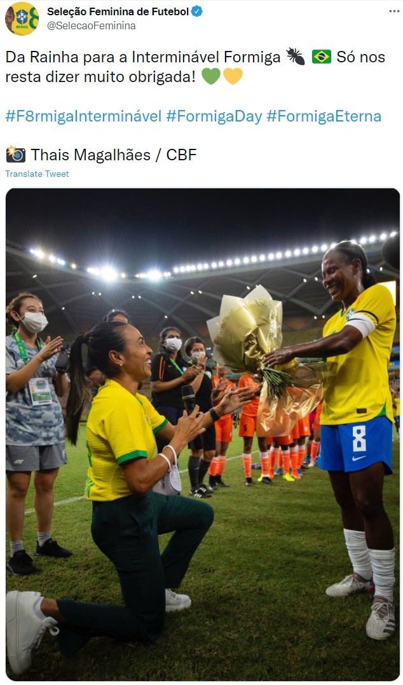Click the account name Seleção Feminina de Futebol
Viewport: 403px width, 685px height.
coord(118,12)
